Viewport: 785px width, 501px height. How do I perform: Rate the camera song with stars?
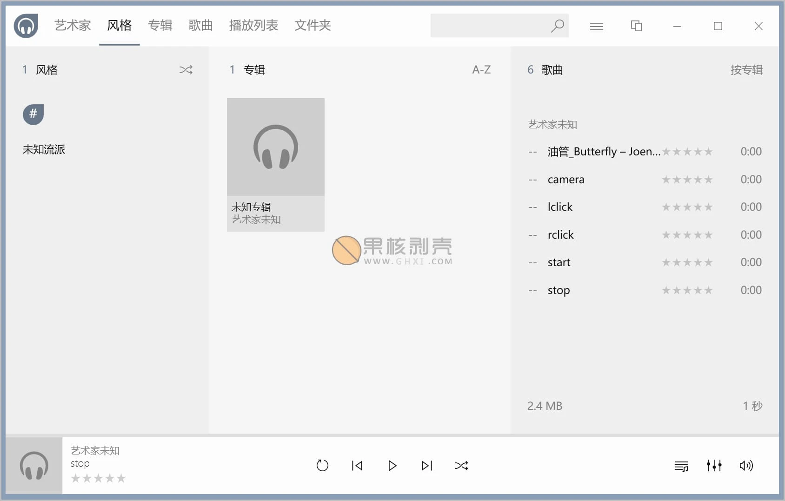(x=687, y=180)
